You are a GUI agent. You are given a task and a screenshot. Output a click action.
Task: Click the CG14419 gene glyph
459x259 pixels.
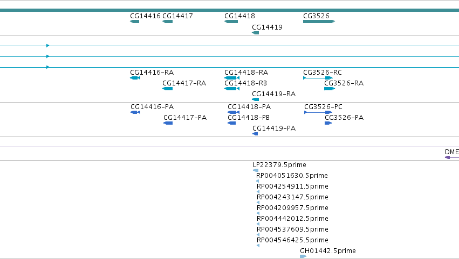pos(255,33)
